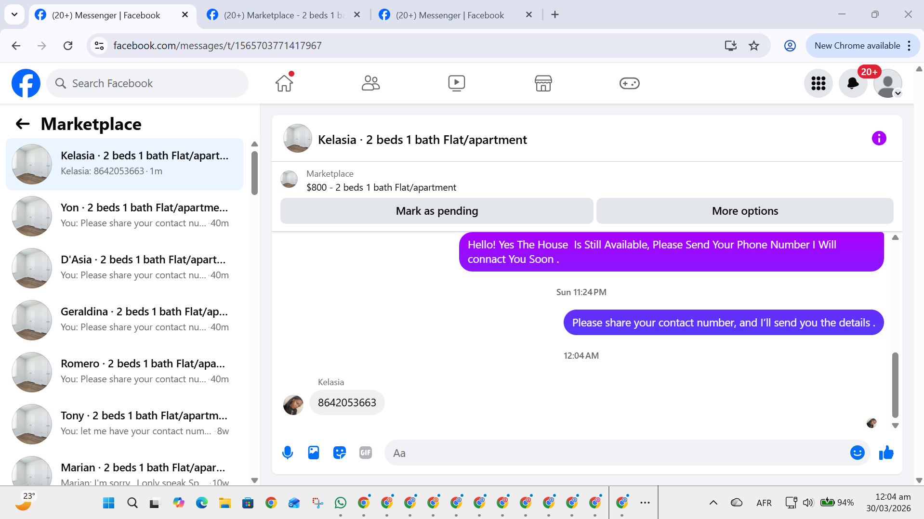The image size is (924, 519).
Task: Open the Marketplace storefront icon
Action: pyautogui.click(x=543, y=83)
